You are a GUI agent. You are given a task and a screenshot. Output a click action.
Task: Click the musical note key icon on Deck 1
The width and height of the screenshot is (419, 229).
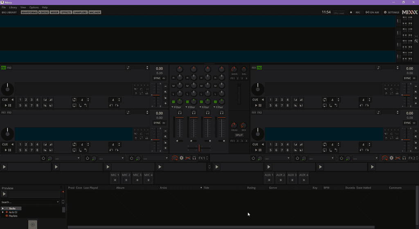pos(128,68)
